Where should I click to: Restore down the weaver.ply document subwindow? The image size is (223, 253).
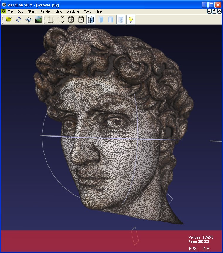pyautogui.click(x=214, y=11)
